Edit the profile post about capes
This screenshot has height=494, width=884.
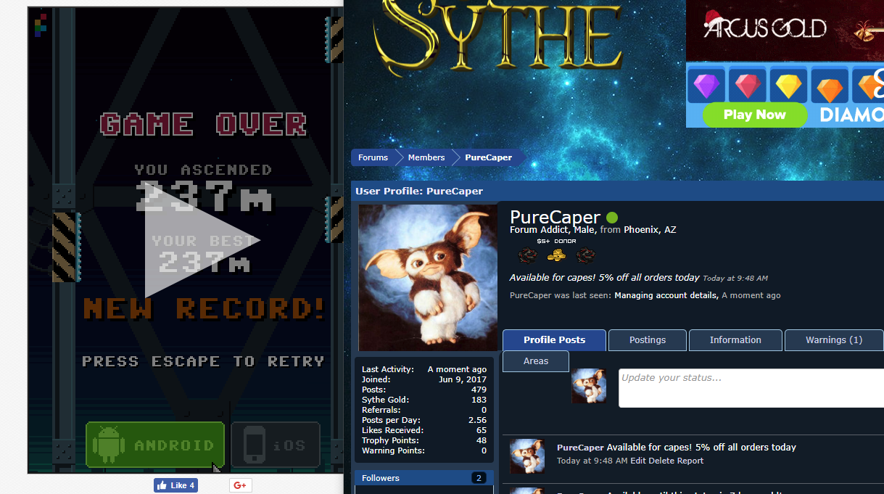(638, 461)
